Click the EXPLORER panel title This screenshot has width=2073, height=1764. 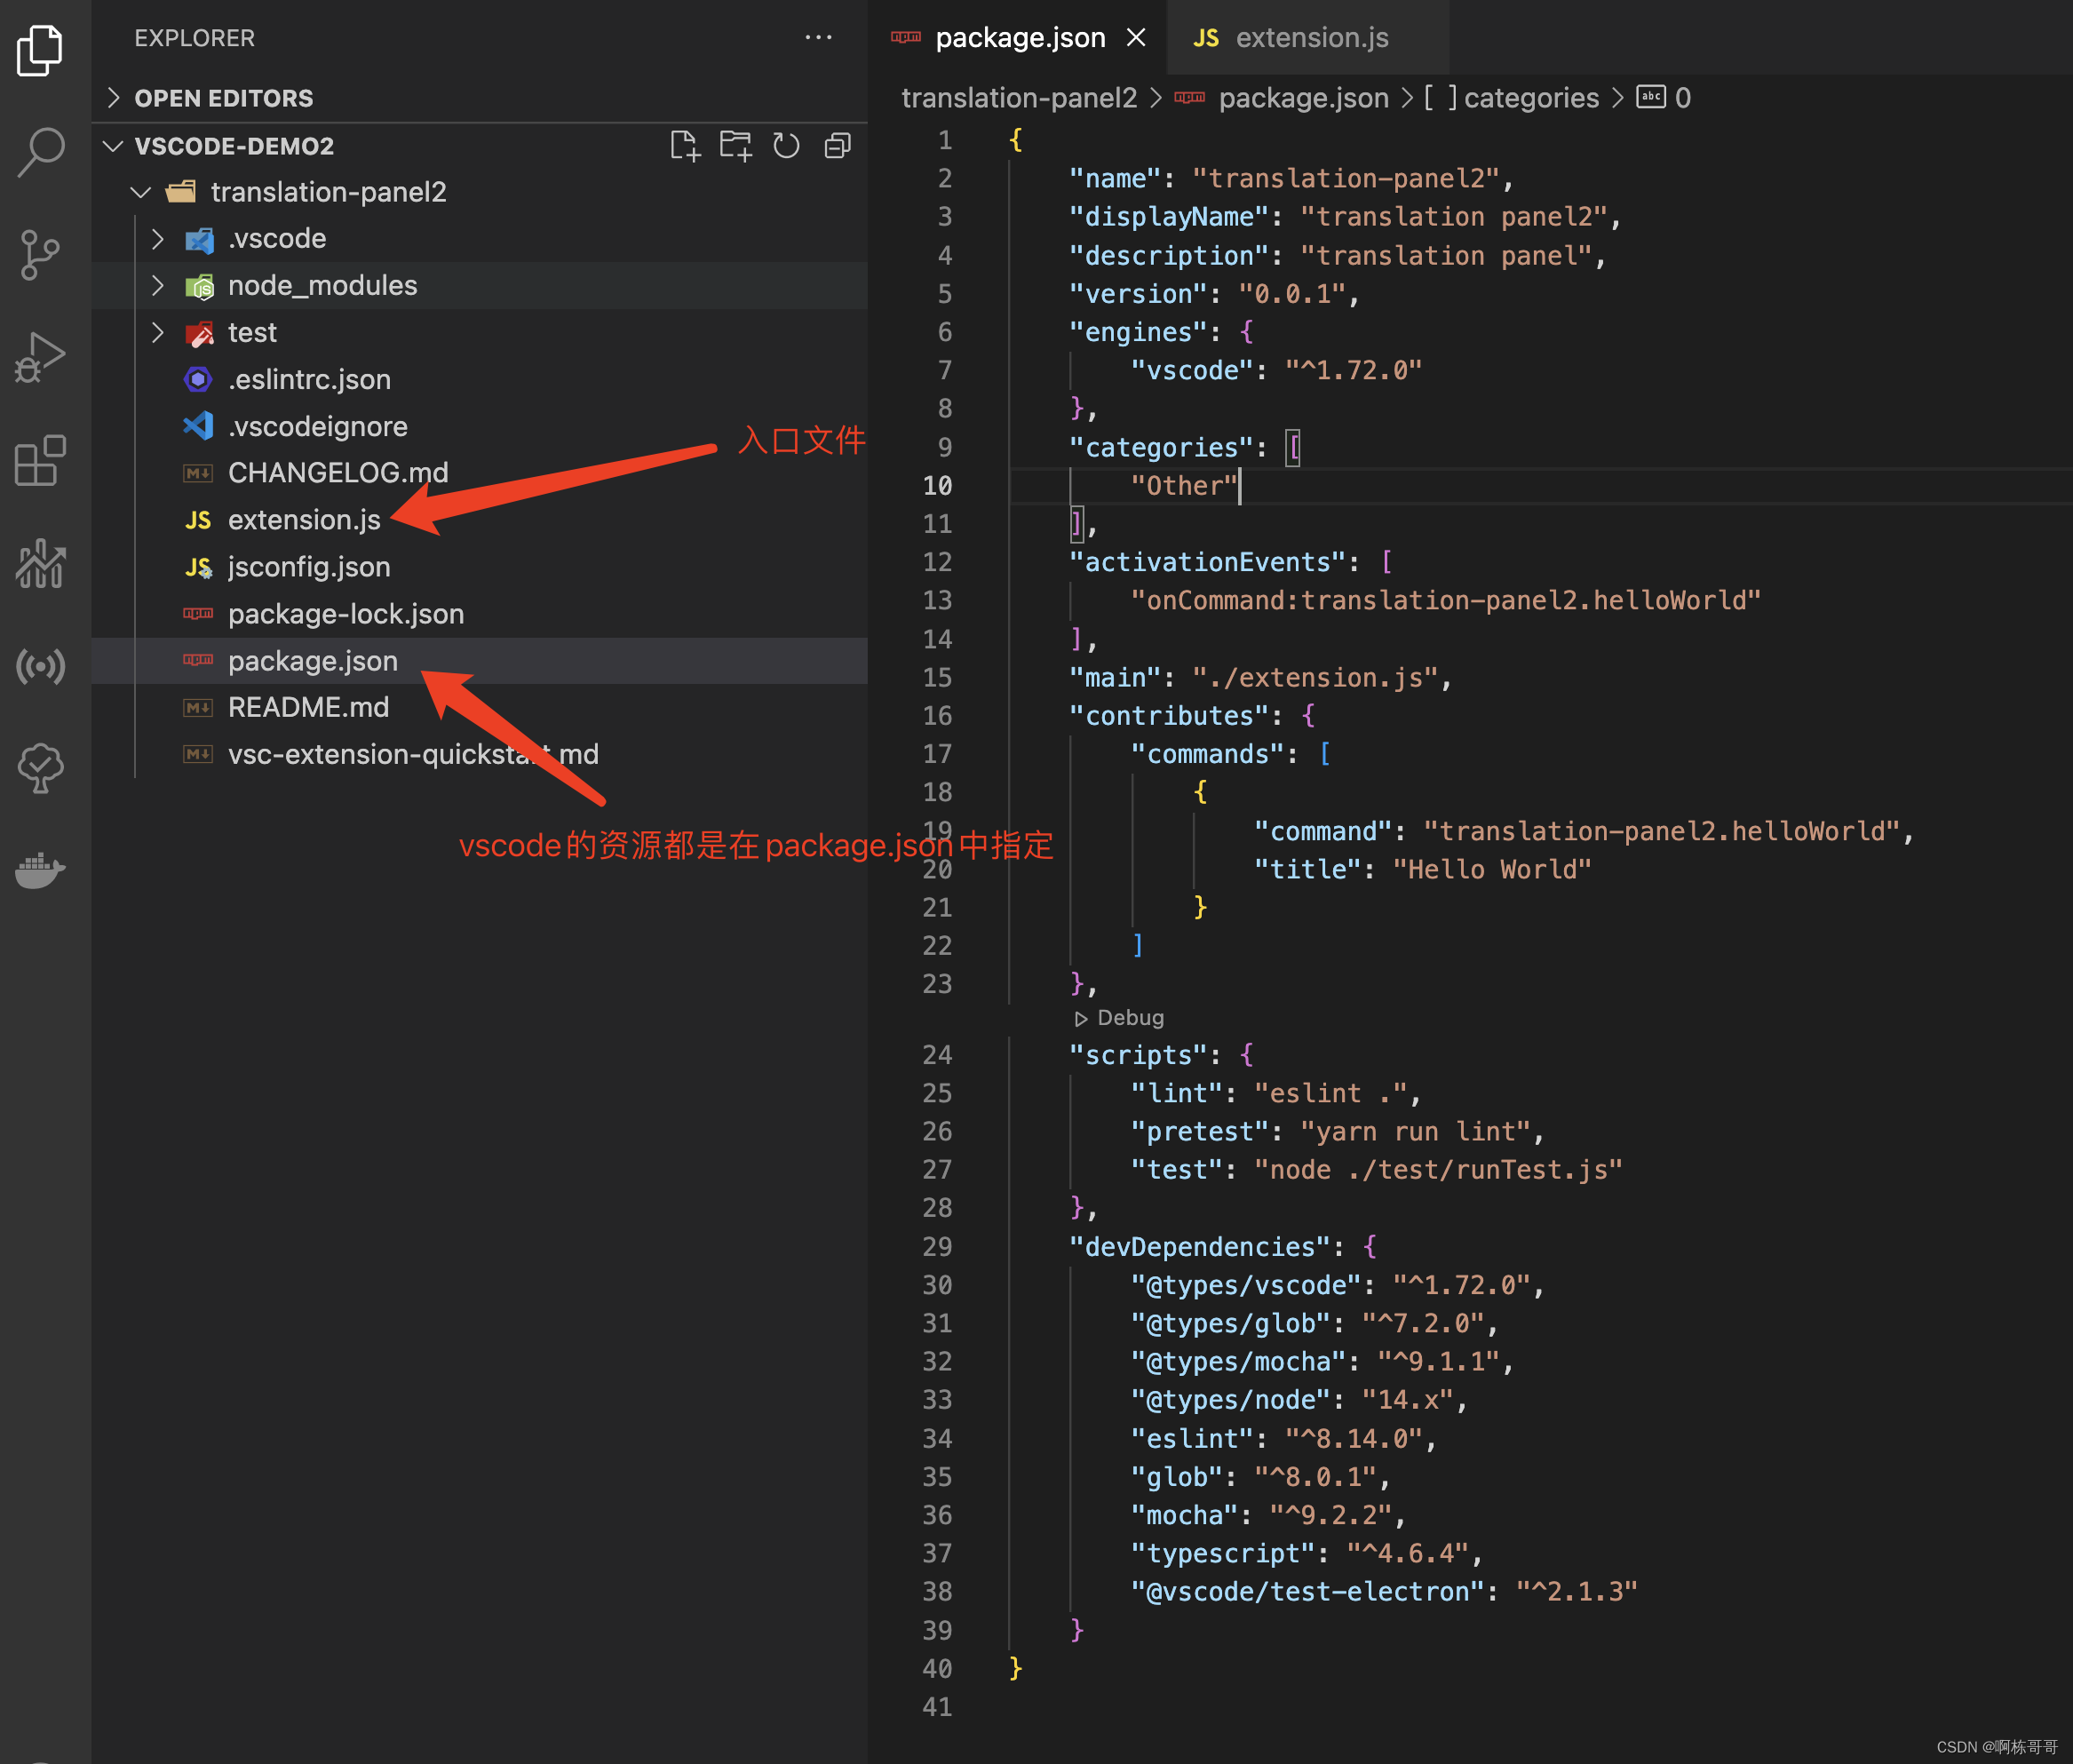pos(195,38)
